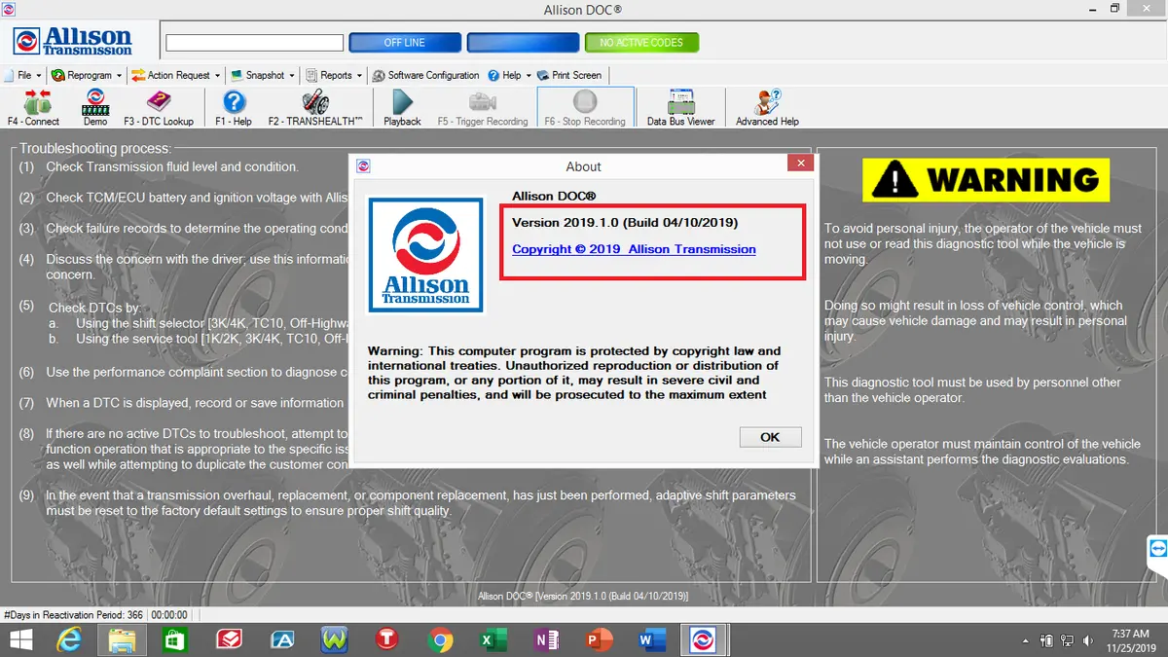This screenshot has width=1168, height=657.
Task: Click the OFF LINE status button
Action: [404, 43]
